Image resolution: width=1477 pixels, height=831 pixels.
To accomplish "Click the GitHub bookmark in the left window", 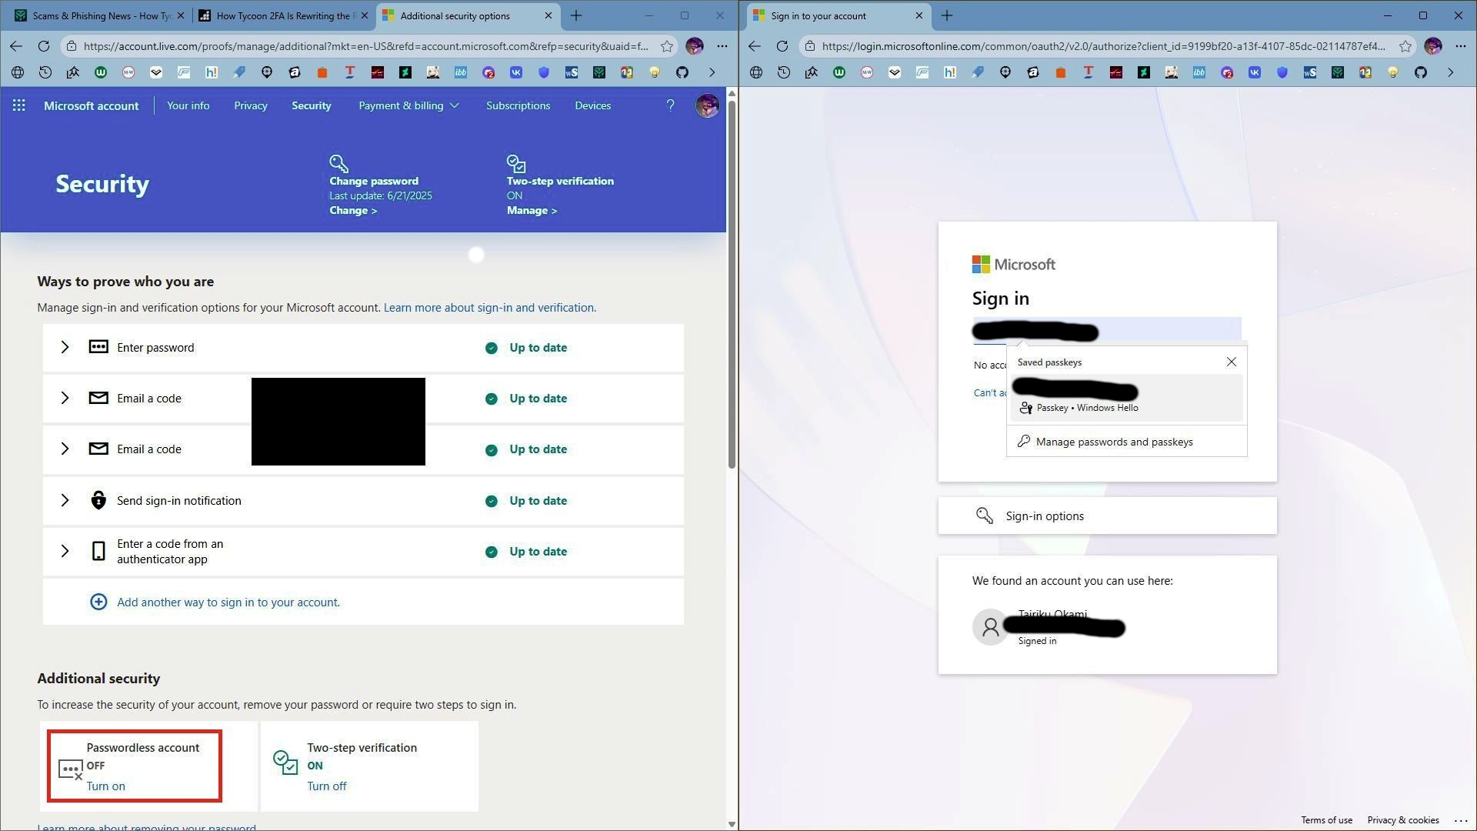I will (x=682, y=72).
